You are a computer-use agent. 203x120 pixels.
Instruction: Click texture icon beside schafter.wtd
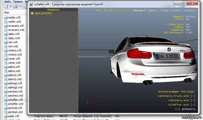point(6,104)
